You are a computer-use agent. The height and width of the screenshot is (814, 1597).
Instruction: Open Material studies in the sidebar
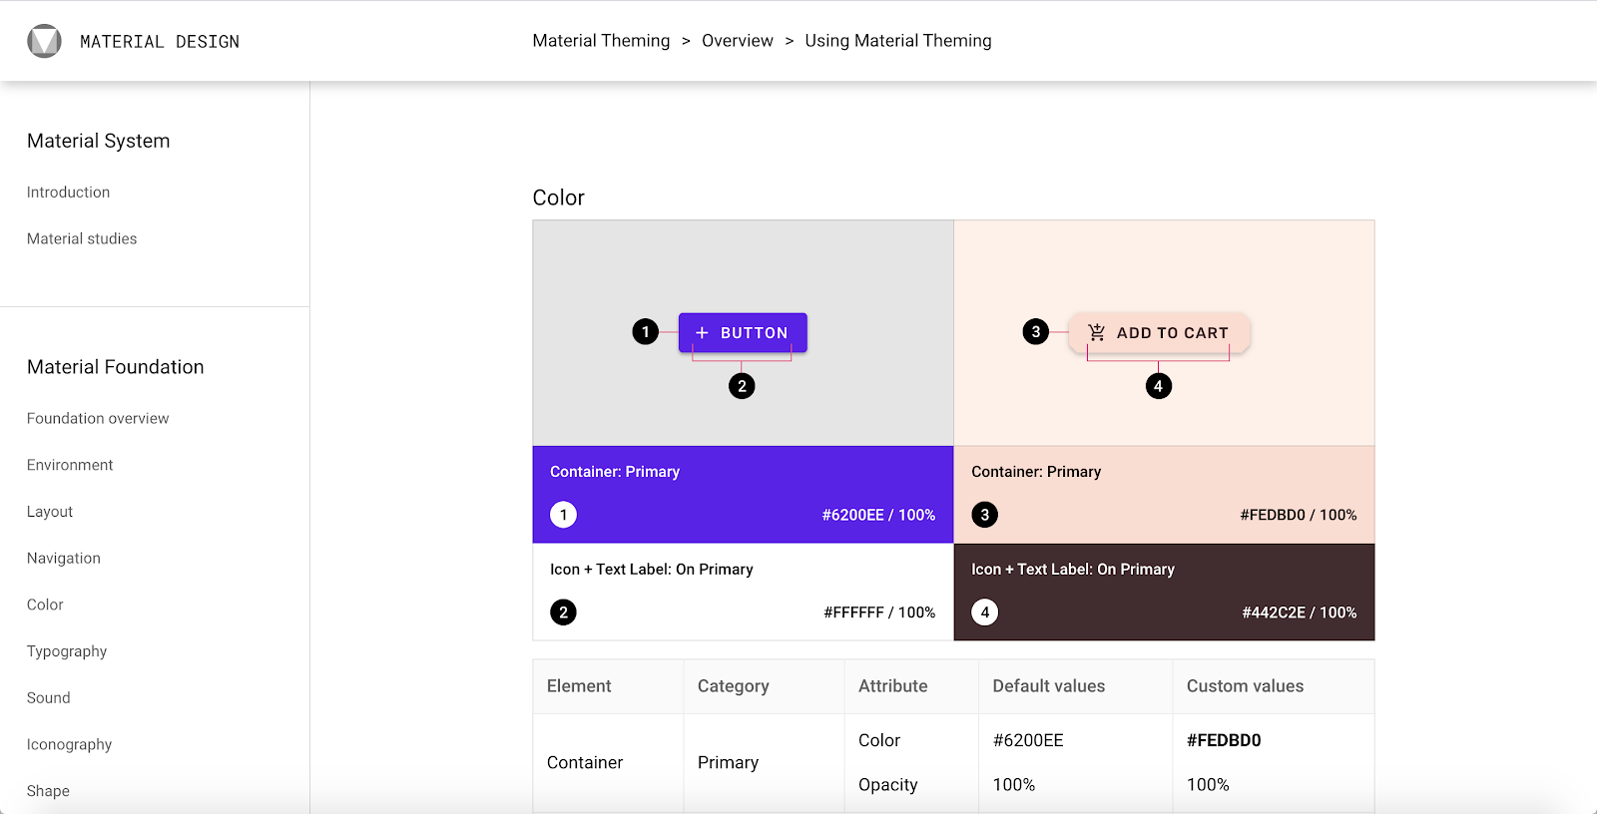click(x=82, y=239)
